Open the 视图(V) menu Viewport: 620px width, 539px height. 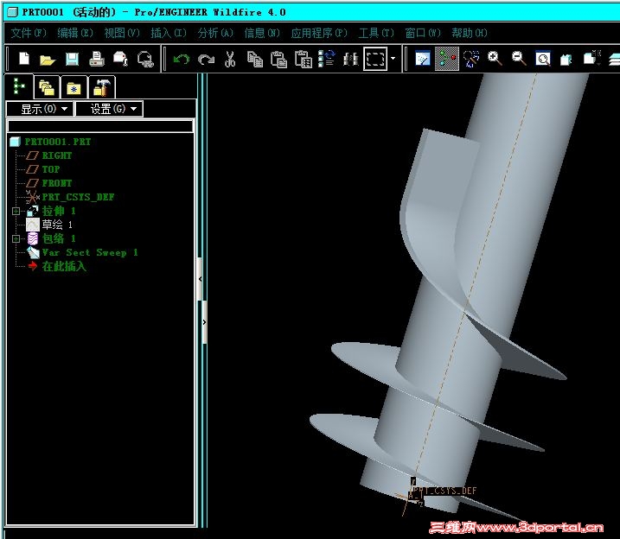click(x=122, y=33)
